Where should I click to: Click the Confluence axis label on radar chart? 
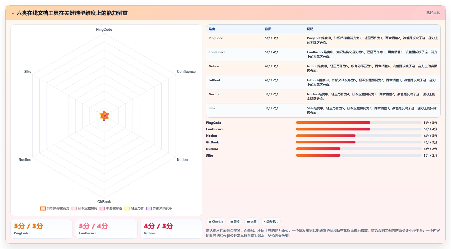[x=186, y=71]
